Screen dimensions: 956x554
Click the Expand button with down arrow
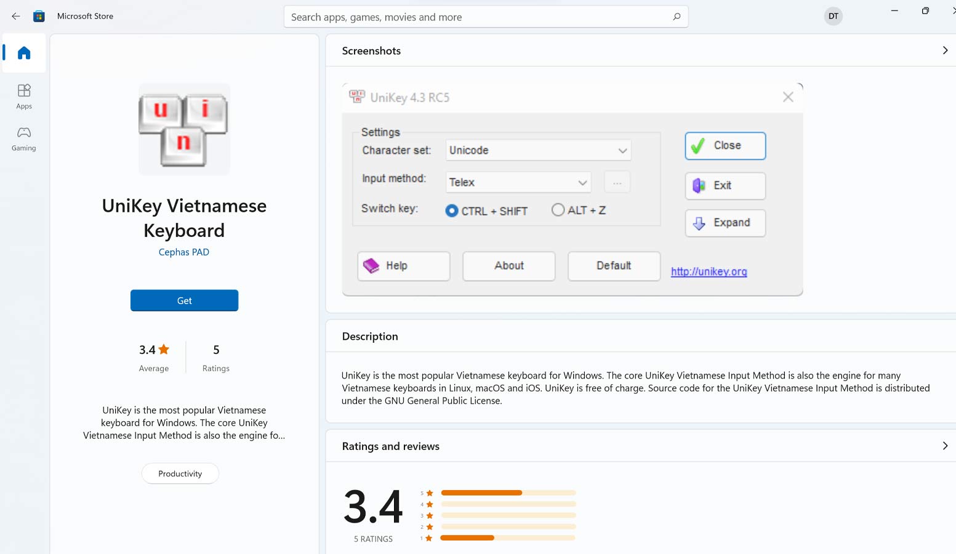(725, 223)
